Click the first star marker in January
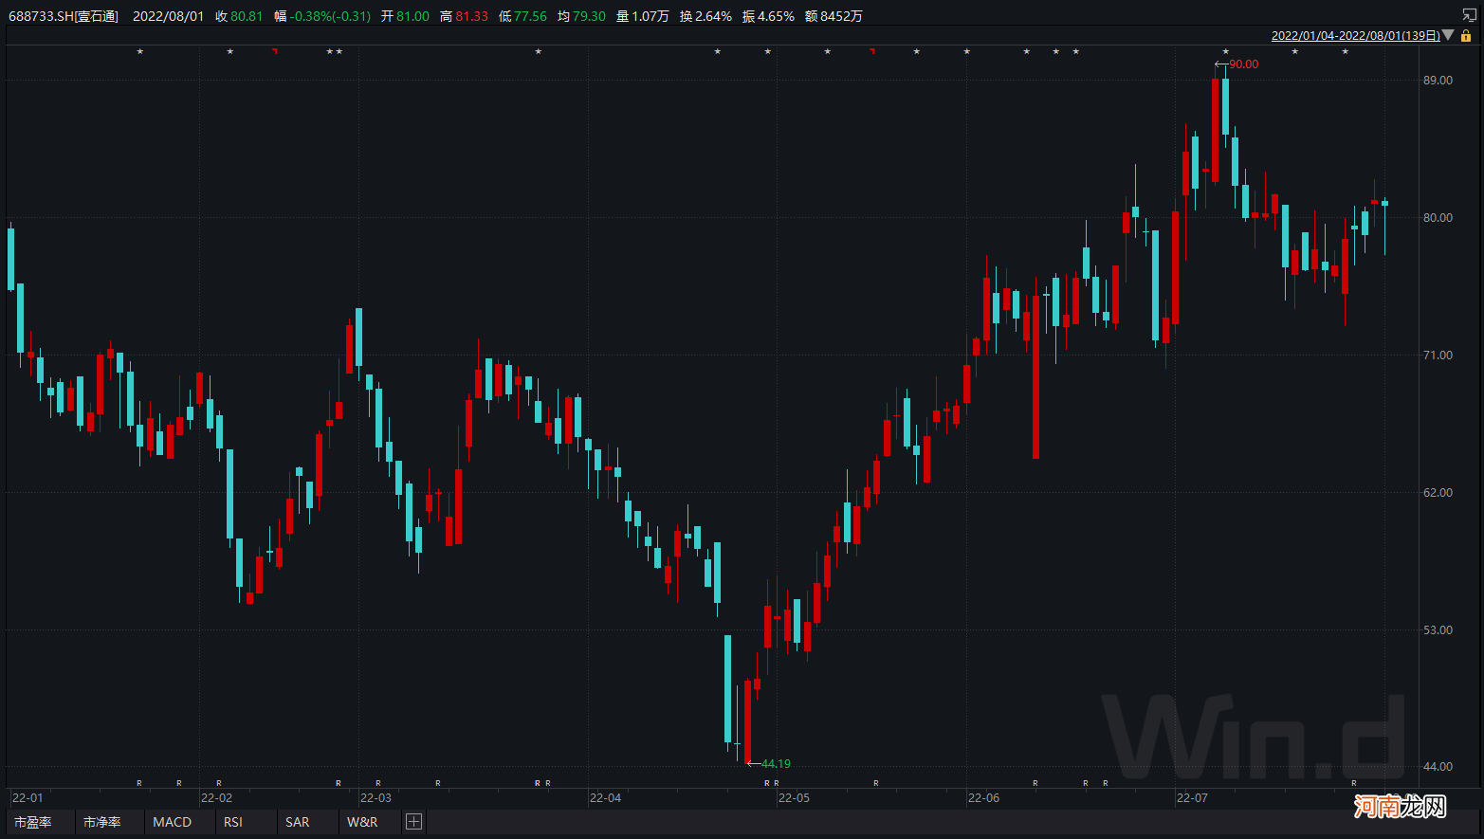Screen dimensions: 1484x839 click(x=139, y=52)
